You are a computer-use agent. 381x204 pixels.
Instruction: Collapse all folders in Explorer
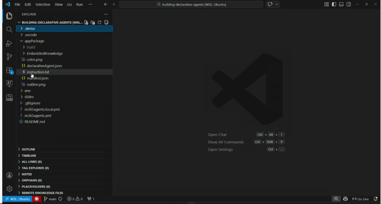pyautogui.click(x=106, y=22)
